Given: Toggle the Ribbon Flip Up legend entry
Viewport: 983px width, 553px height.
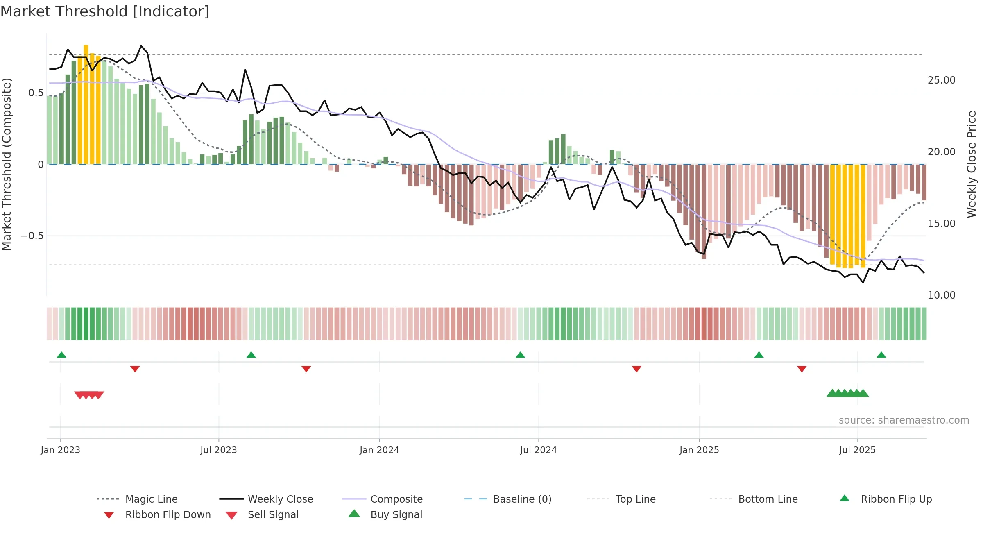Looking at the screenshot, I should [886, 499].
